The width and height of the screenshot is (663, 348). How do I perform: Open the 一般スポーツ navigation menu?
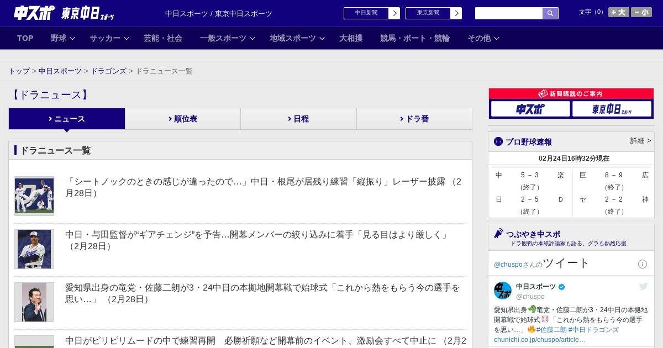tap(223, 38)
